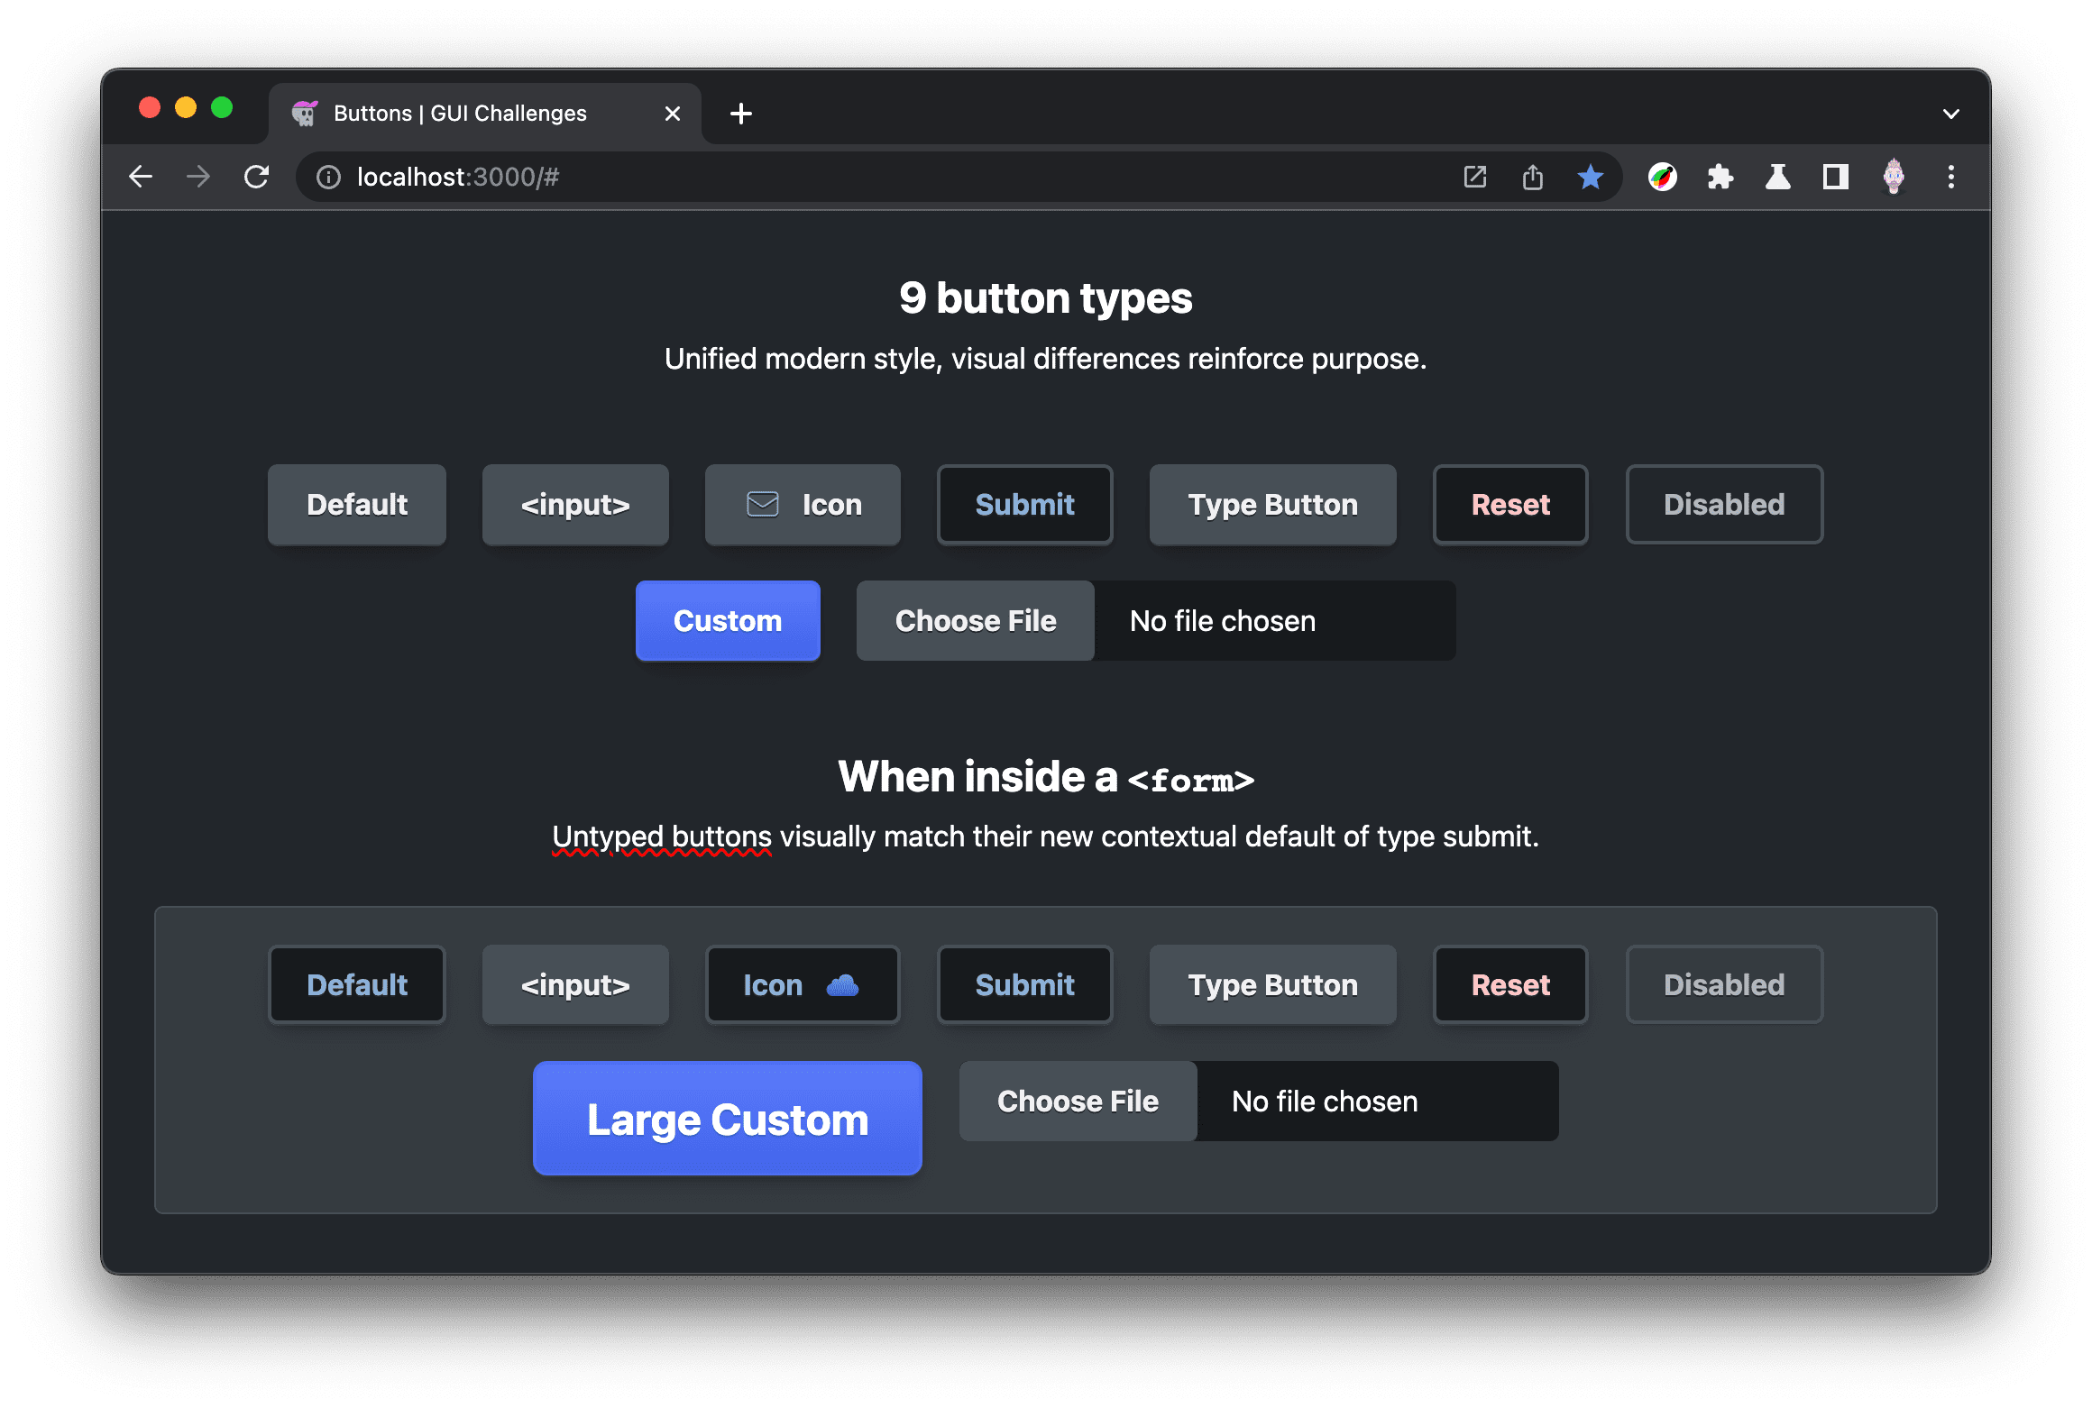This screenshot has width=2092, height=1408.
Task: Click the input type button outside form
Action: pos(577,505)
